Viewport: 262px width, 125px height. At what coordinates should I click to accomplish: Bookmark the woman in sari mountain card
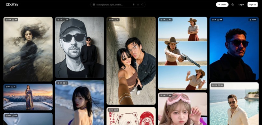12,87
